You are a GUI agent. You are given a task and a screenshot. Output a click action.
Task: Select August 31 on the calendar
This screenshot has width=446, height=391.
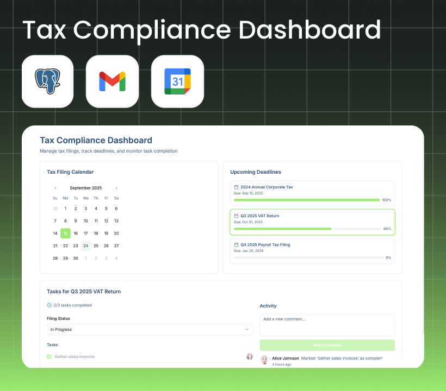tap(55, 209)
